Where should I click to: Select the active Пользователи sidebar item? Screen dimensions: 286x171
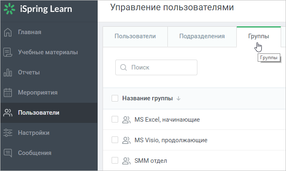click(49, 113)
